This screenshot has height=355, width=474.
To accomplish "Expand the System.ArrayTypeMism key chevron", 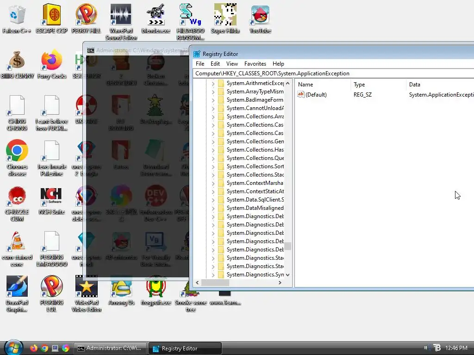I will click(x=213, y=92).
